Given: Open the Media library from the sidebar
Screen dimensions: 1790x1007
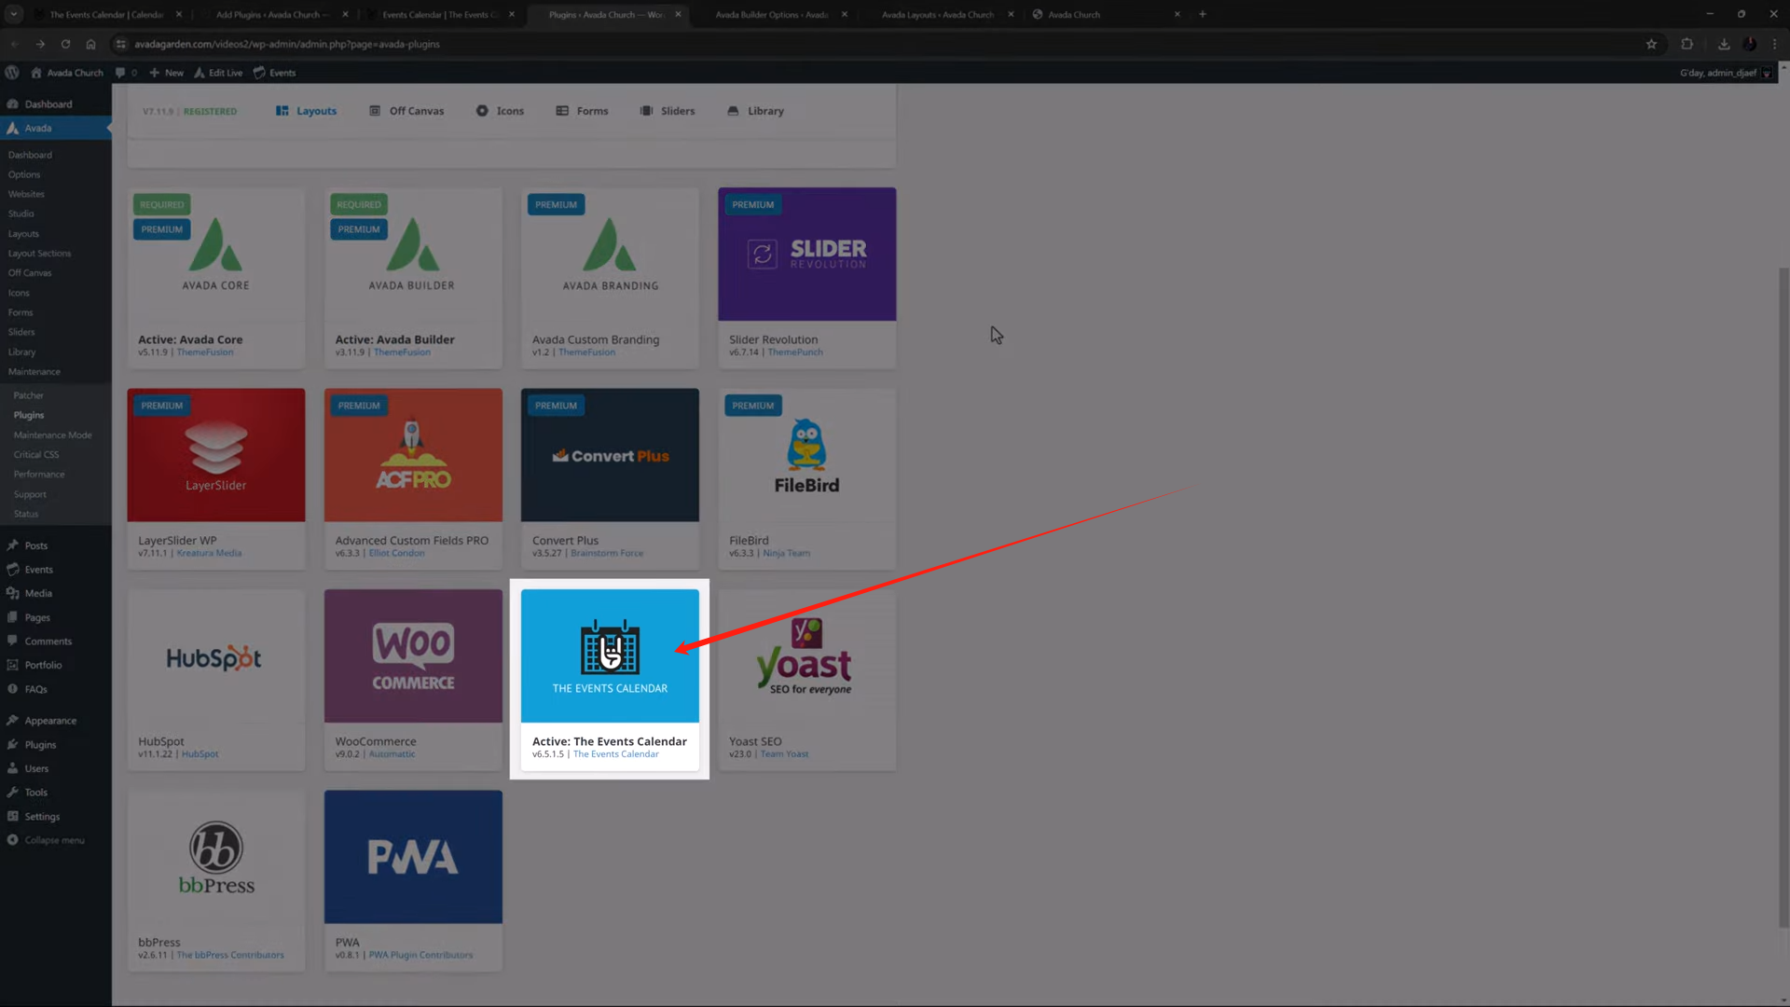Looking at the screenshot, I should (13, 593).
